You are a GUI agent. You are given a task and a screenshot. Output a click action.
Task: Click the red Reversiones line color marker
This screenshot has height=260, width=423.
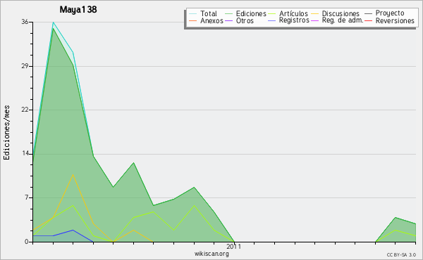tap(368, 20)
